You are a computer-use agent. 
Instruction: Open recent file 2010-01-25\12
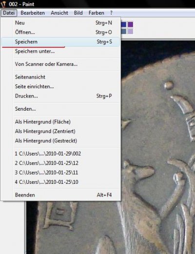[60, 163]
